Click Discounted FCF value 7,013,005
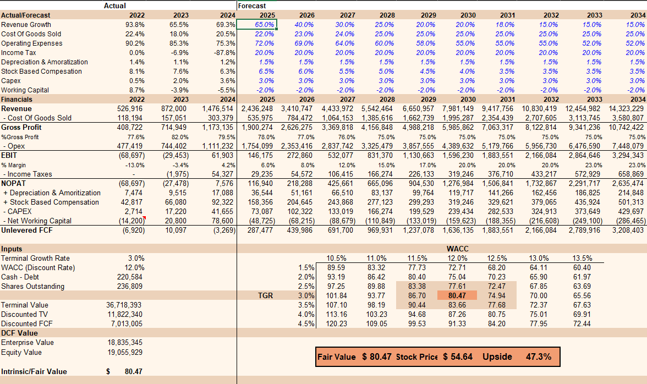Screen dimensions: 647x384 point(127,324)
